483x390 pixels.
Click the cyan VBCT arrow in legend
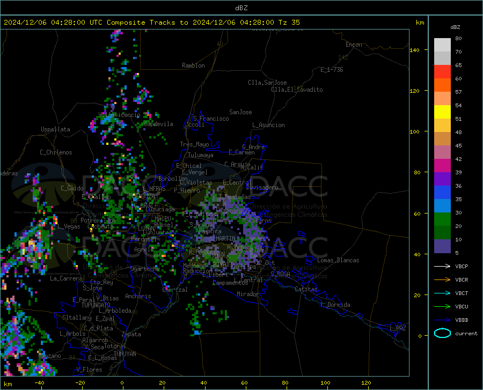click(x=442, y=293)
